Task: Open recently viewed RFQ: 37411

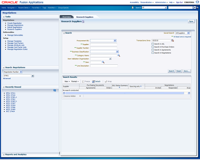Action: tap(11, 93)
